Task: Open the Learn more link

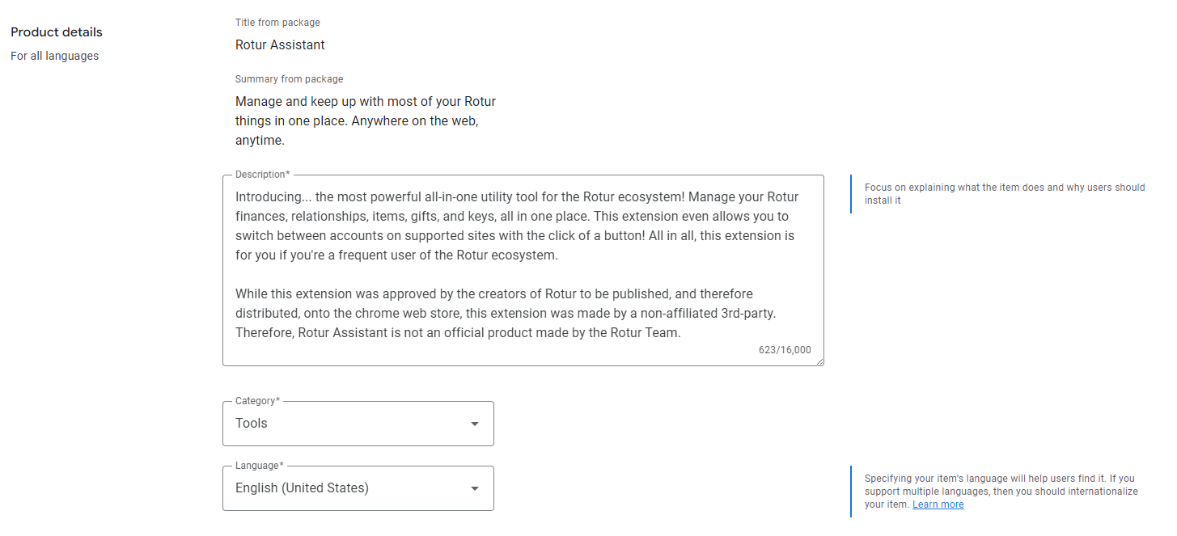Action: pyautogui.click(x=938, y=504)
